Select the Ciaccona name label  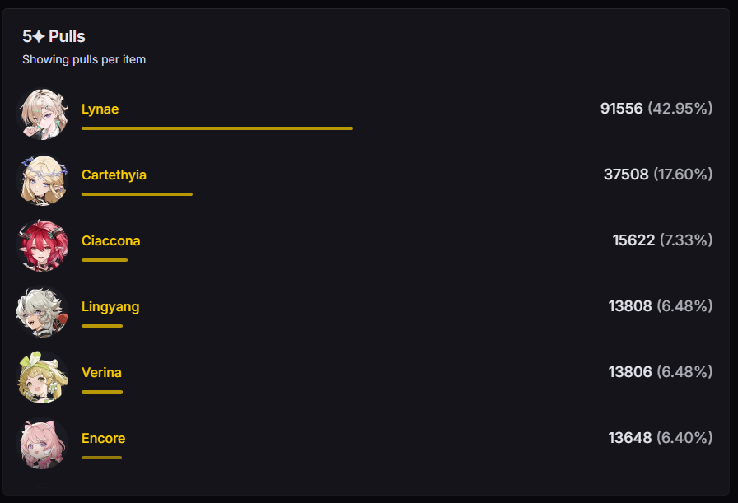(110, 240)
